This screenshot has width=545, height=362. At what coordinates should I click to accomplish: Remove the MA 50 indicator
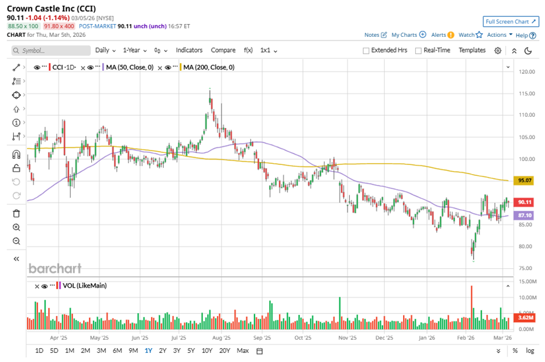[83, 68]
